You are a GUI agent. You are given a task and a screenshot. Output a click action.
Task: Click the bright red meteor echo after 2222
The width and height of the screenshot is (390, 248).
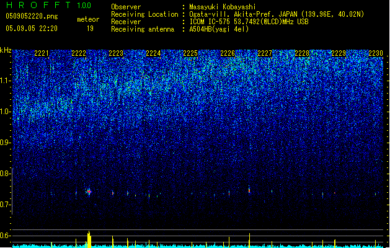[89, 192]
